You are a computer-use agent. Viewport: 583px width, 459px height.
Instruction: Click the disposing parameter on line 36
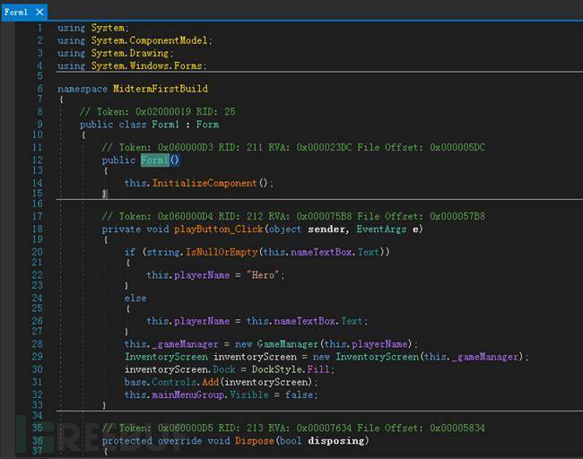pos(336,441)
